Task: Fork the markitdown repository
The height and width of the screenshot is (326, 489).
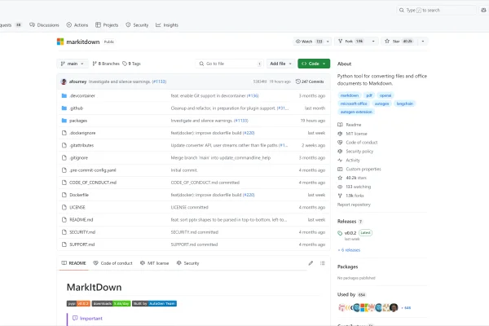Action: 351,42
